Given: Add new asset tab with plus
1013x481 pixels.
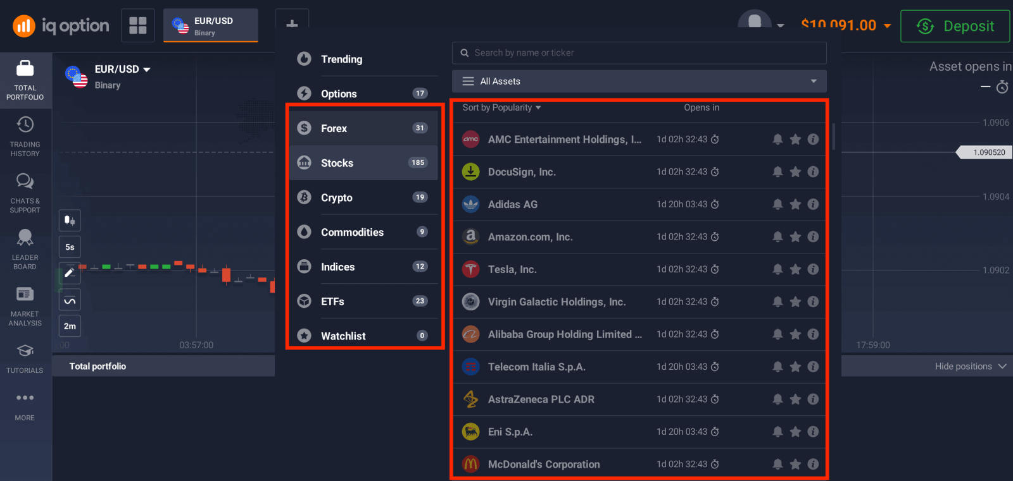Looking at the screenshot, I should [x=292, y=24].
